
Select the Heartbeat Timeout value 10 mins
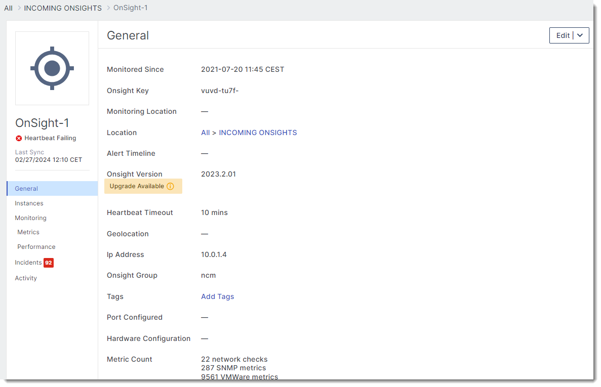click(x=214, y=212)
